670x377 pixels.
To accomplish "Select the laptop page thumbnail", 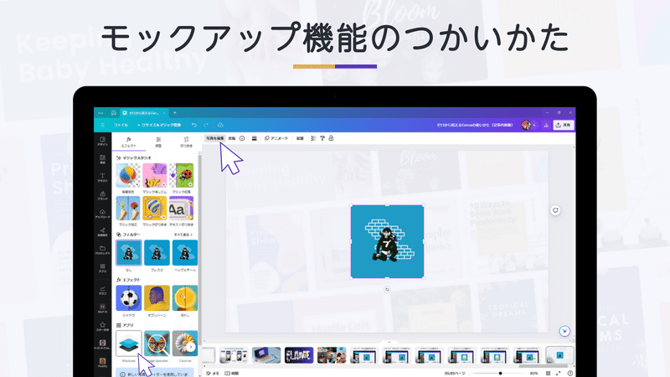I will coord(266,355).
